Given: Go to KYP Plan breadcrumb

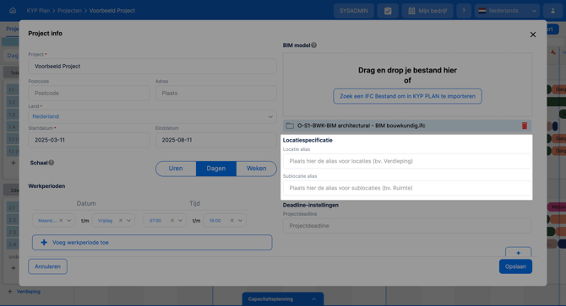Looking at the screenshot, I should 38,10.
